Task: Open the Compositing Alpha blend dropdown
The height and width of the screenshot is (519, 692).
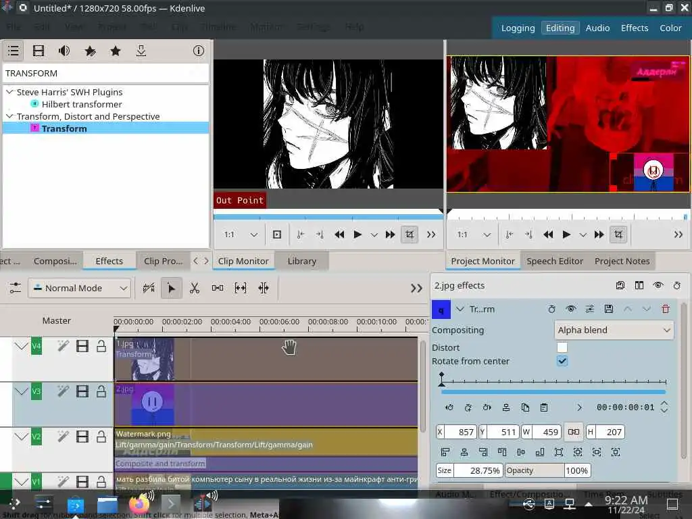Action: pyautogui.click(x=614, y=330)
